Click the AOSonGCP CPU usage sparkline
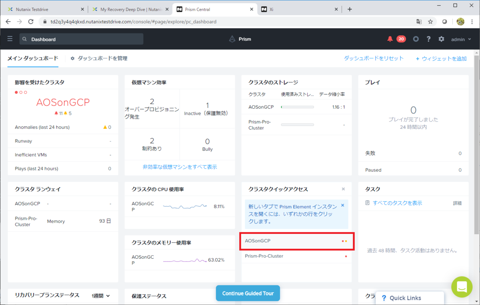Image resolution: width=480 pixels, height=305 pixels. [x=185, y=206]
